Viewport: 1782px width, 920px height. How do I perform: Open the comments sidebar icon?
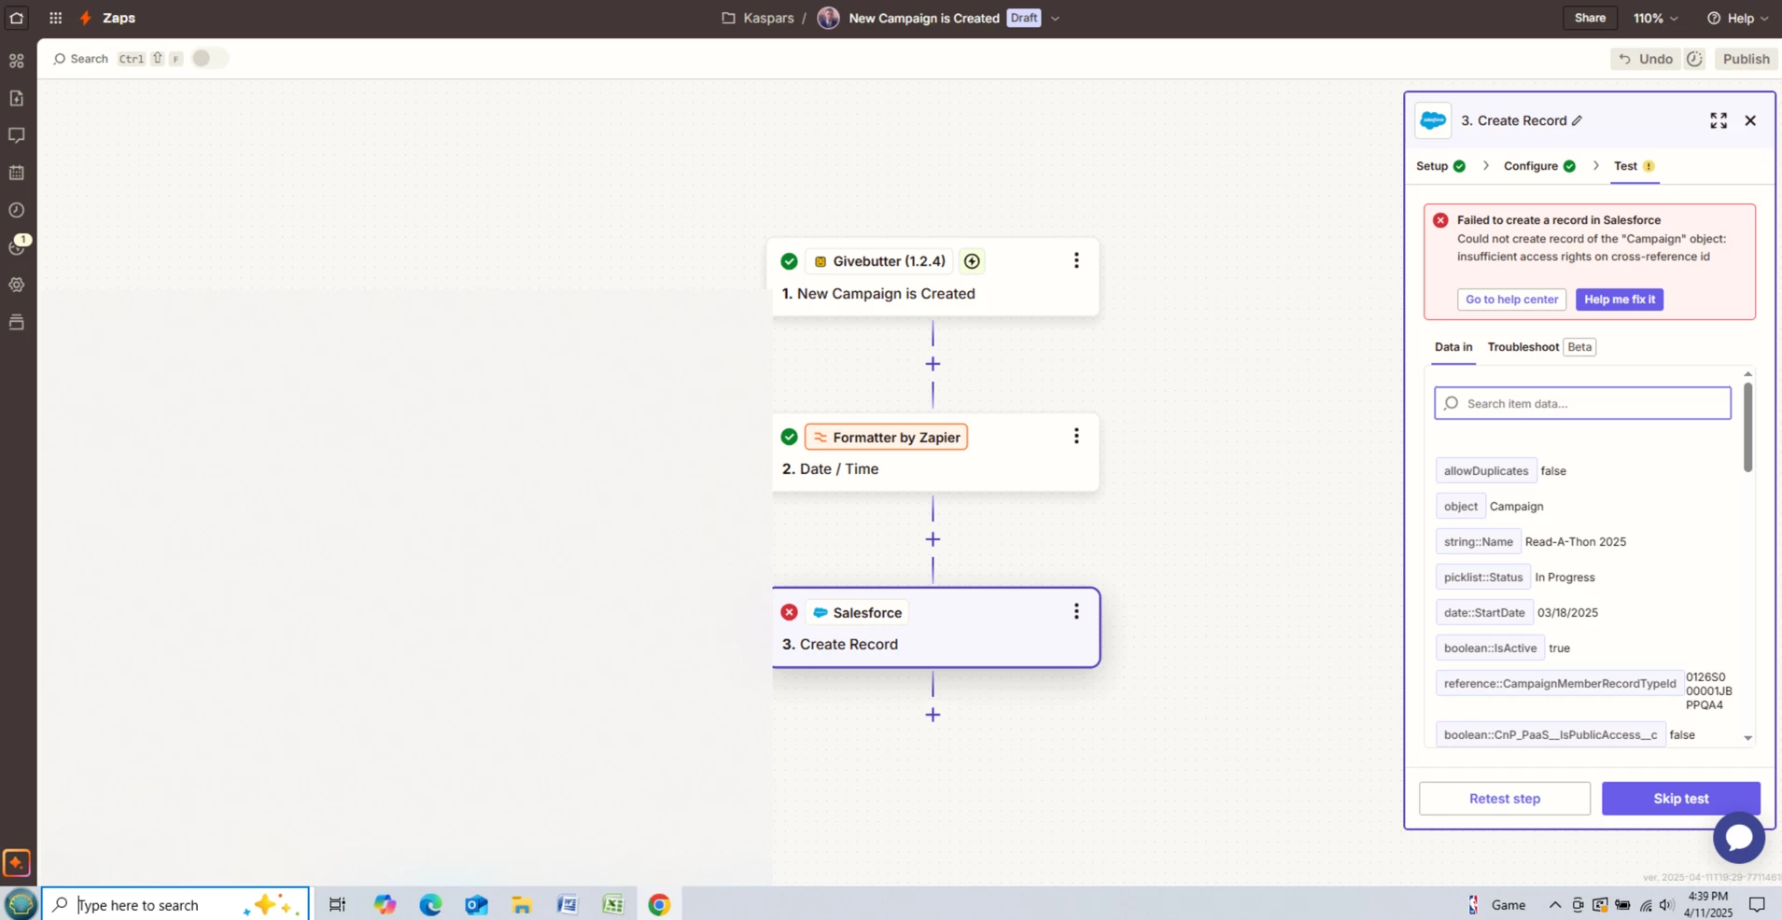[x=17, y=135]
